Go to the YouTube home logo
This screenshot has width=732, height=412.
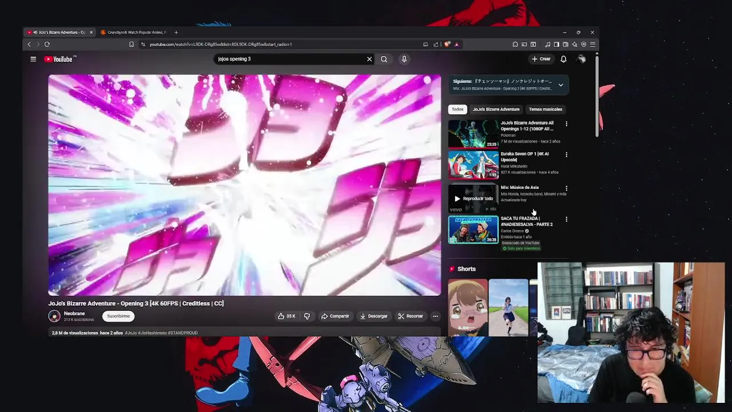click(x=59, y=59)
